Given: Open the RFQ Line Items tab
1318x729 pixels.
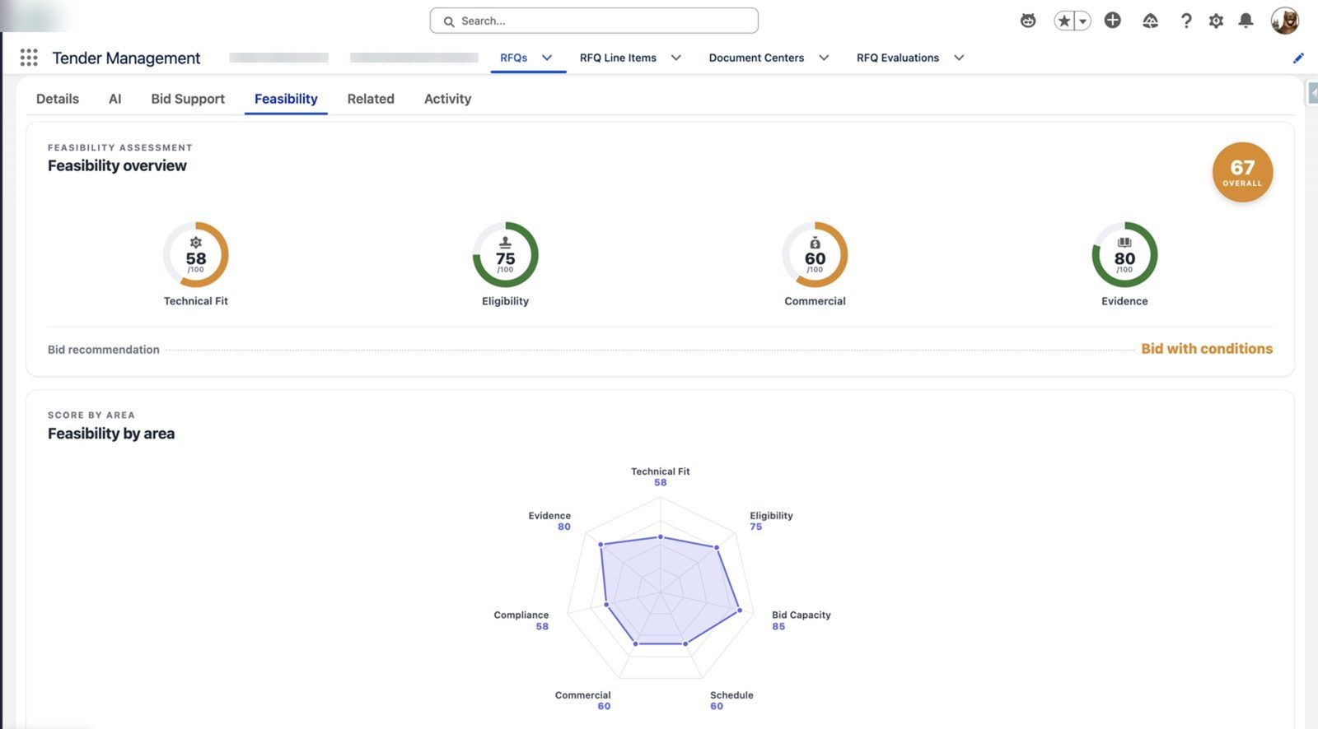Looking at the screenshot, I should tap(618, 58).
